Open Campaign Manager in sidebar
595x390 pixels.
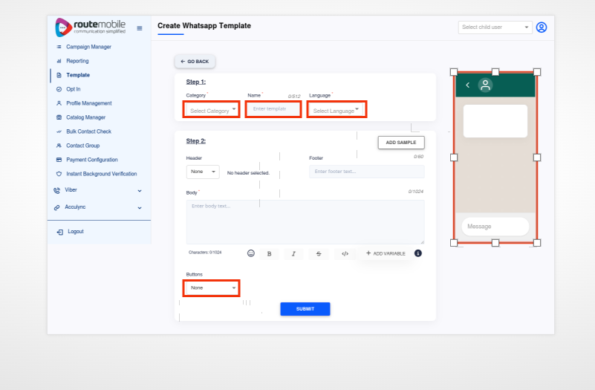click(x=89, y=47)
